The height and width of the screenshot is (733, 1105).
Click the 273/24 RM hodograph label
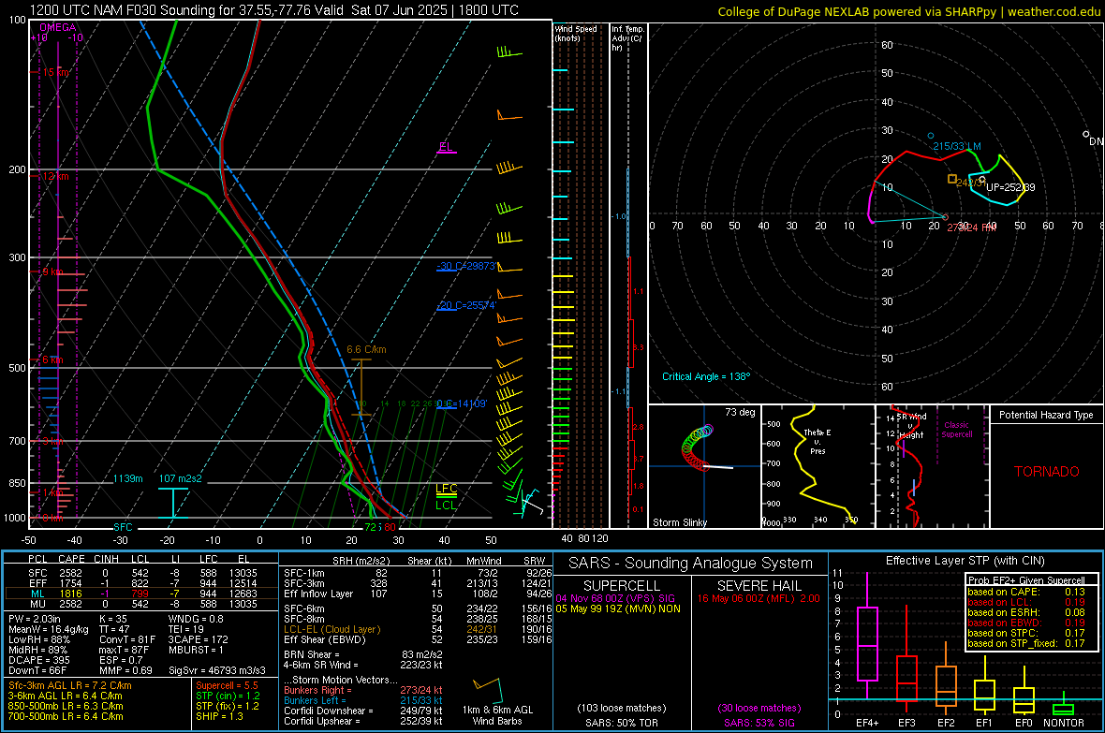tap(972, 227)
